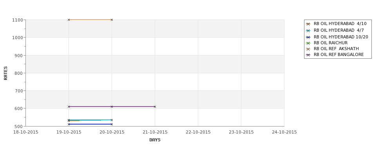Click the blue HYDERABAD 10/20 legend marker
The width and height of the screenshot is (382, 168).
tap(308, 36)
